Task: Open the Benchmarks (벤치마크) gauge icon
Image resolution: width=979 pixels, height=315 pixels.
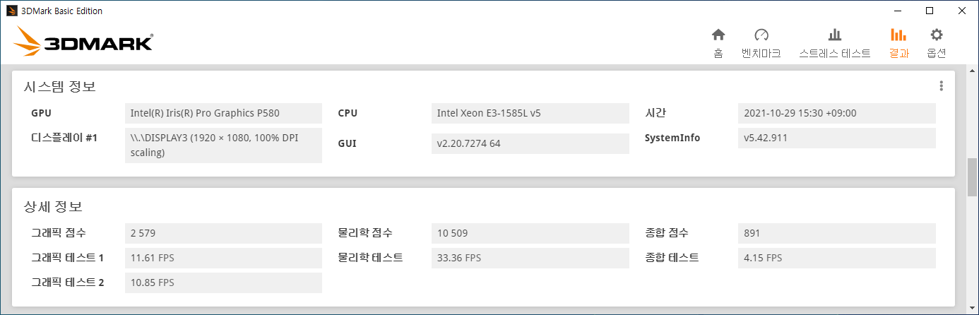Action: [x=761, y=35]
